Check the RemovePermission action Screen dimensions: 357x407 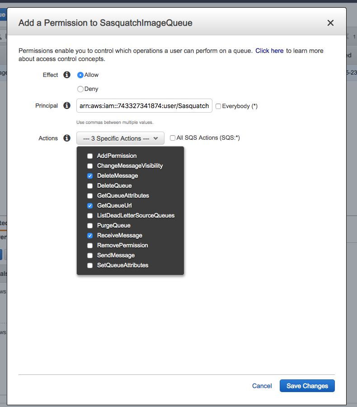(x=90, y=246)
